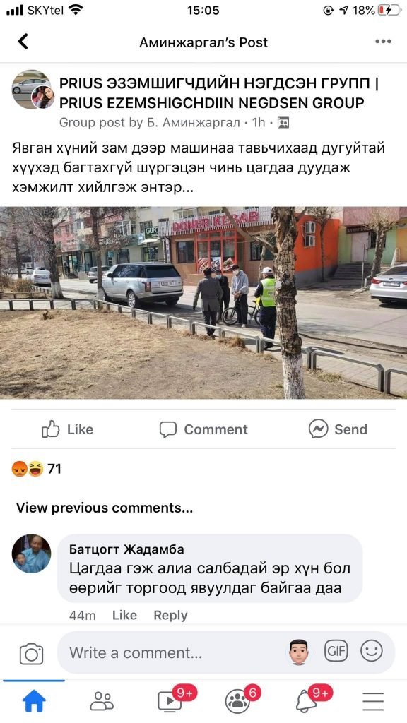
Task: Tap the back arrow in header
Action: 23,42
